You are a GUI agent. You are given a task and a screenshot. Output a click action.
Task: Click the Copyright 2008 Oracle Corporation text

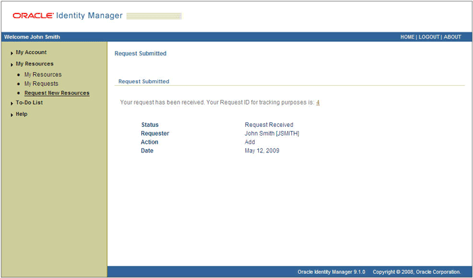tap(417, 272)
